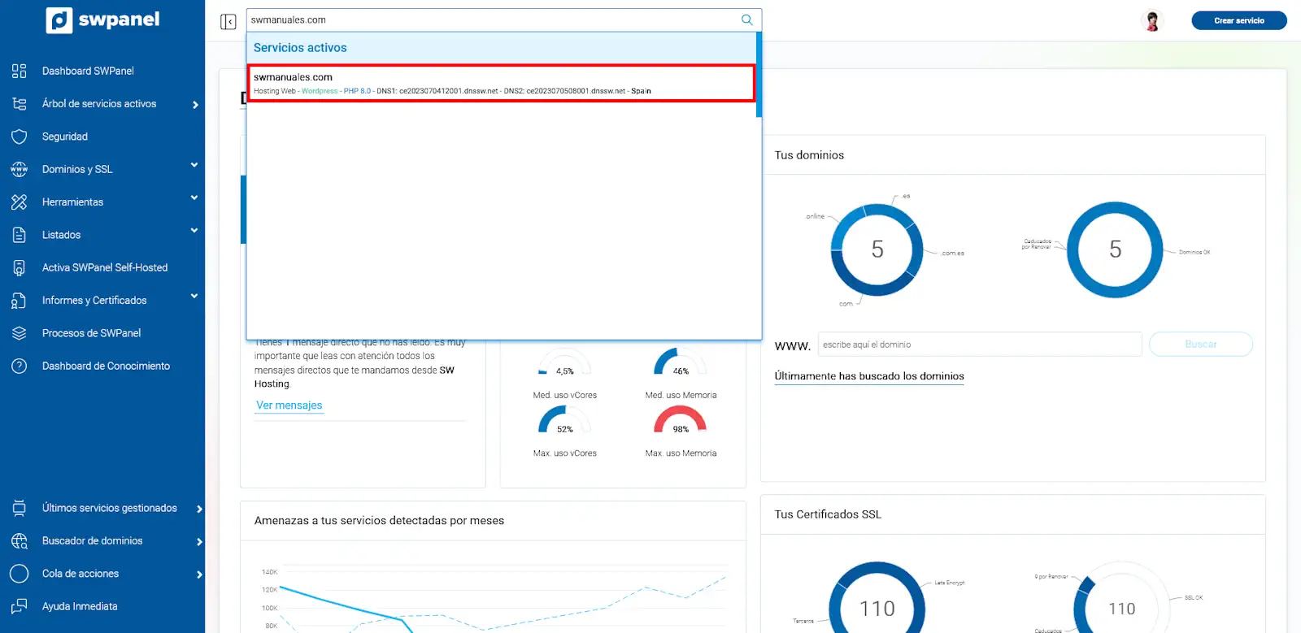The height and width of the screenshot is (633, 1301).
Task: Click the swpanel logo
Action: pos(102,20)
